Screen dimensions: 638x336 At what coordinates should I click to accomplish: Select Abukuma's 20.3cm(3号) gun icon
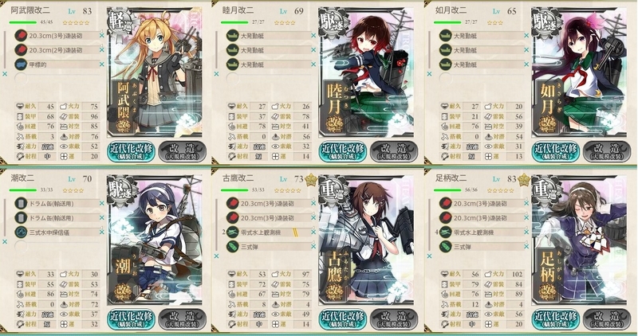coord(21,35)
